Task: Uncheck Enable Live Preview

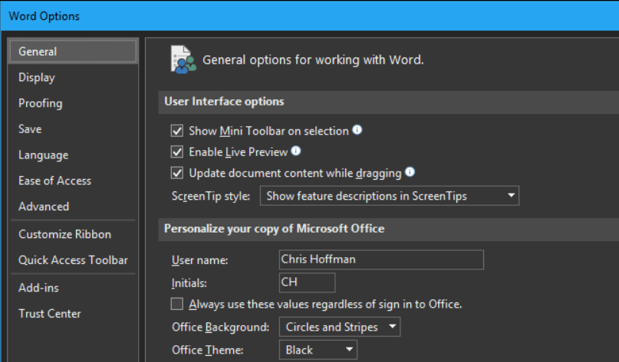Action: [x=177, y=152]
